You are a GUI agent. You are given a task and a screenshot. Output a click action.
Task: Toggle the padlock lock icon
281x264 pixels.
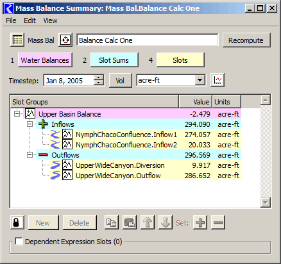click(17, 222)
